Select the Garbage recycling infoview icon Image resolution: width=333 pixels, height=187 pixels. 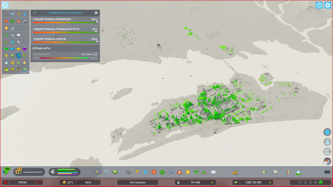[x=12, y=21]
